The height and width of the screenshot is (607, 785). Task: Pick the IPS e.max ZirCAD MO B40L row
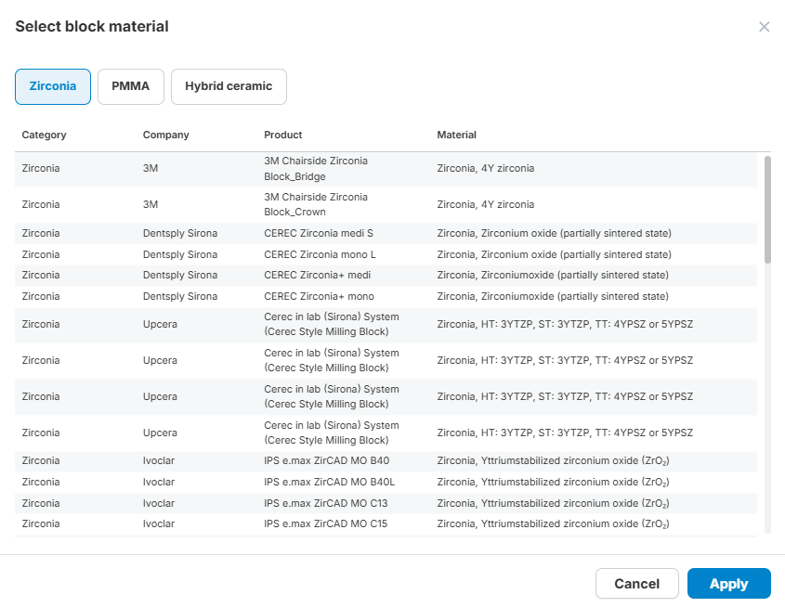330,482
